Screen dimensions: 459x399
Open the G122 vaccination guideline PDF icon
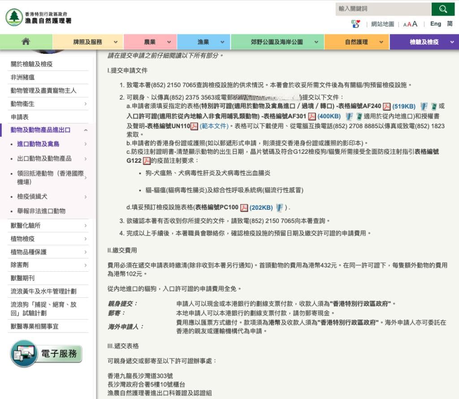pos(147,161)
